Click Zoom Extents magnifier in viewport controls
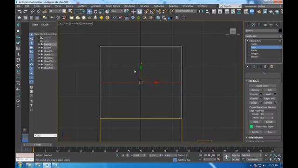Image resolution: width=298 pixels, height=168 pixels. [x=275, y=155]
